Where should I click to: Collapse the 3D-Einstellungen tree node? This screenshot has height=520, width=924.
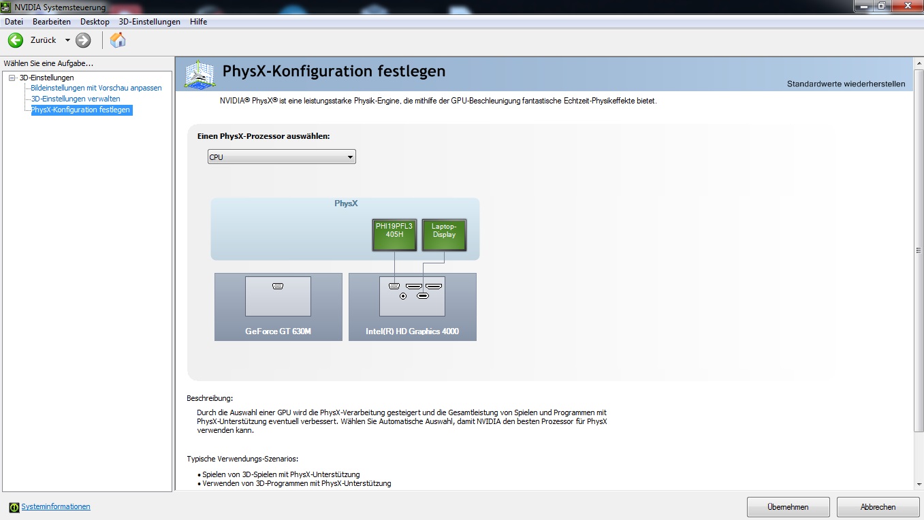12,78
